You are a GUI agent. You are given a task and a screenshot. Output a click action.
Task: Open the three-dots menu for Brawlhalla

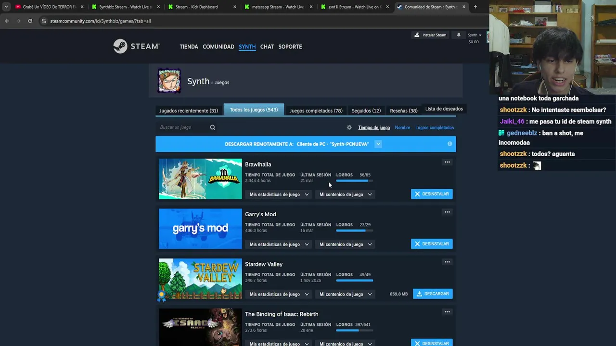click(x=447, y=162)
